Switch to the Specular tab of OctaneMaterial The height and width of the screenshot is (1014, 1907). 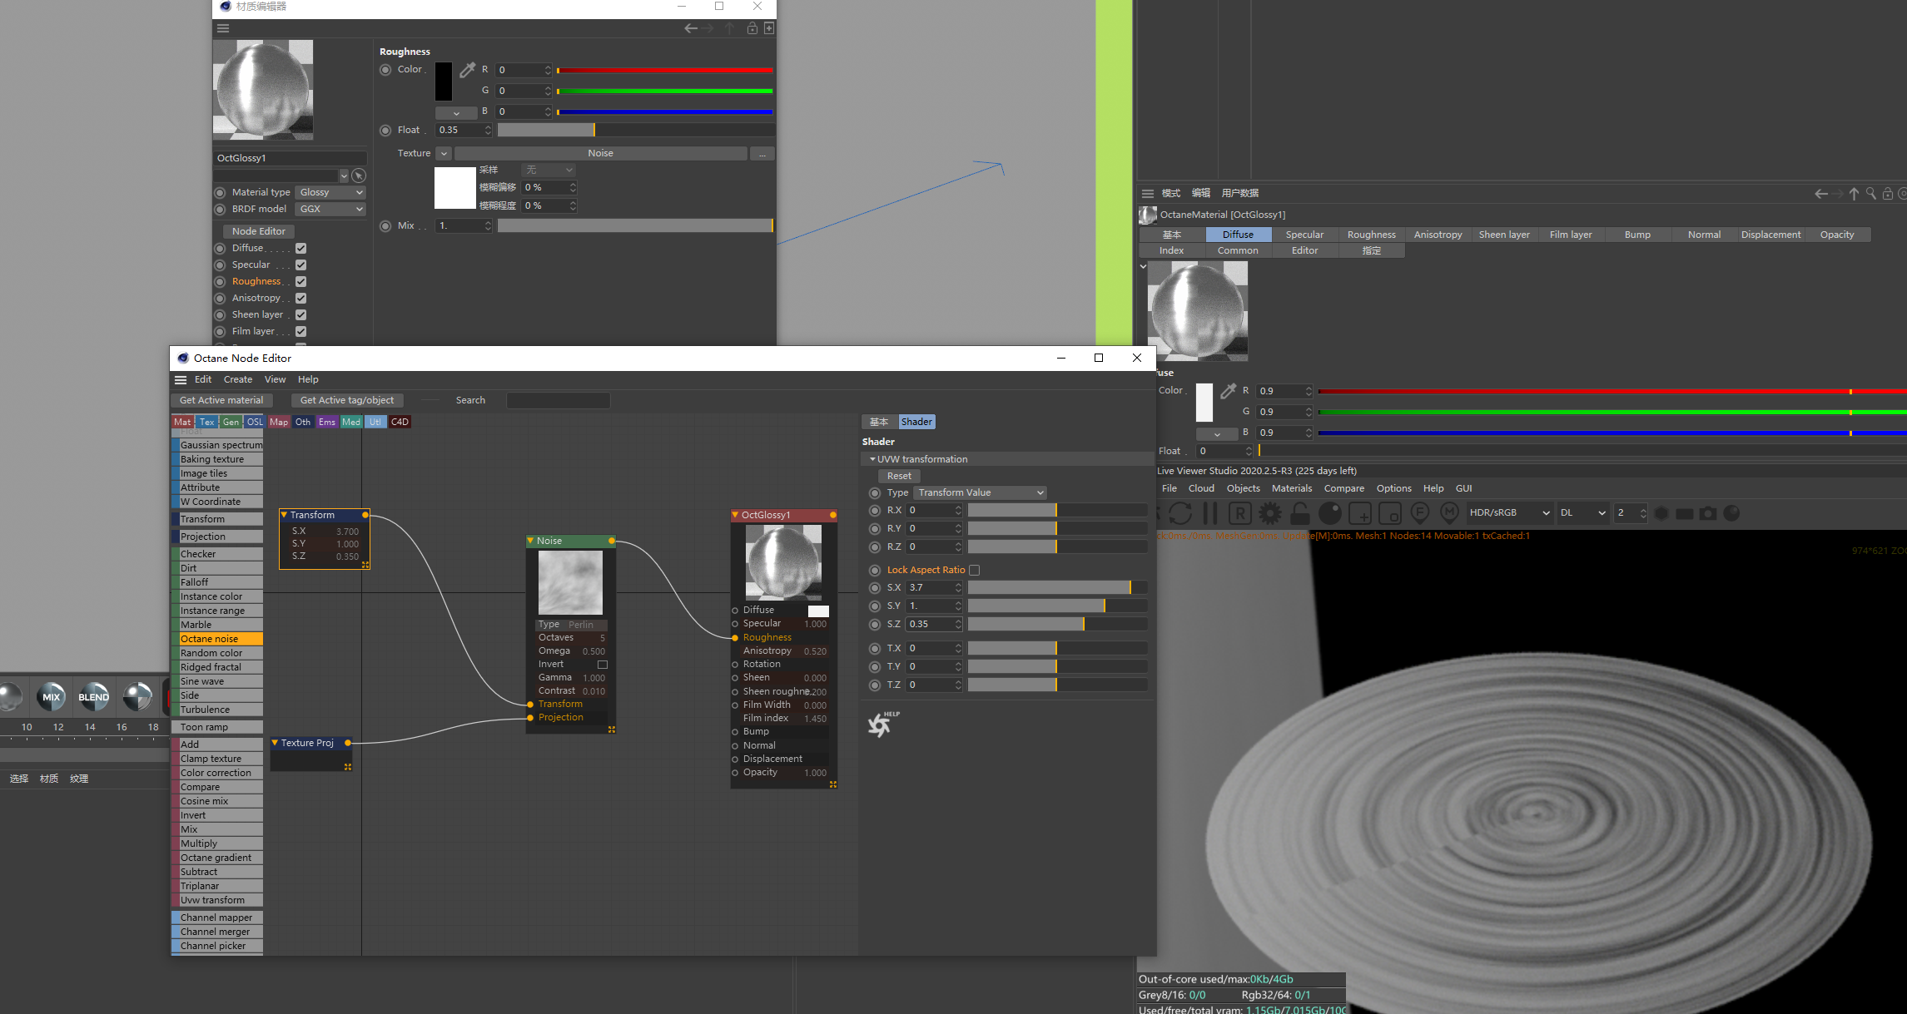(x=1304, y=234)
